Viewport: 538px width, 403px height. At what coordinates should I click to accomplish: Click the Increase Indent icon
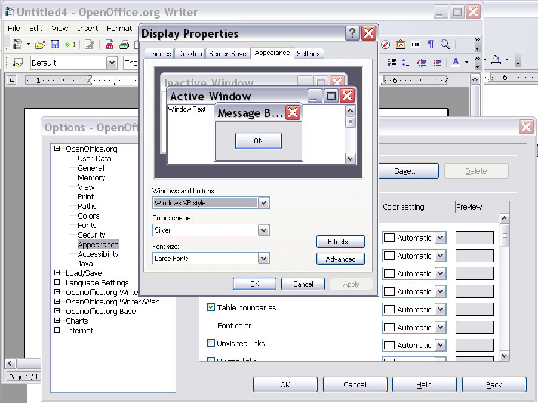[436, 63]
